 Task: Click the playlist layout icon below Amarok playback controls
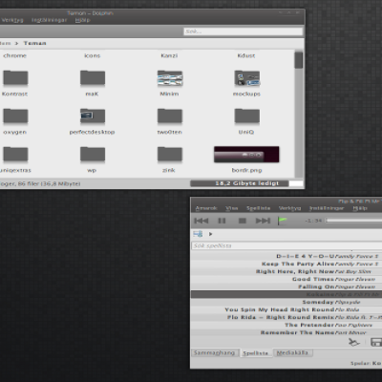pyautogui.click(x=198, y=234)
